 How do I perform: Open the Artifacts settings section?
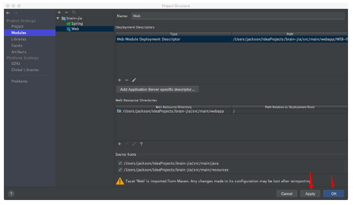(x=19, y=52)
